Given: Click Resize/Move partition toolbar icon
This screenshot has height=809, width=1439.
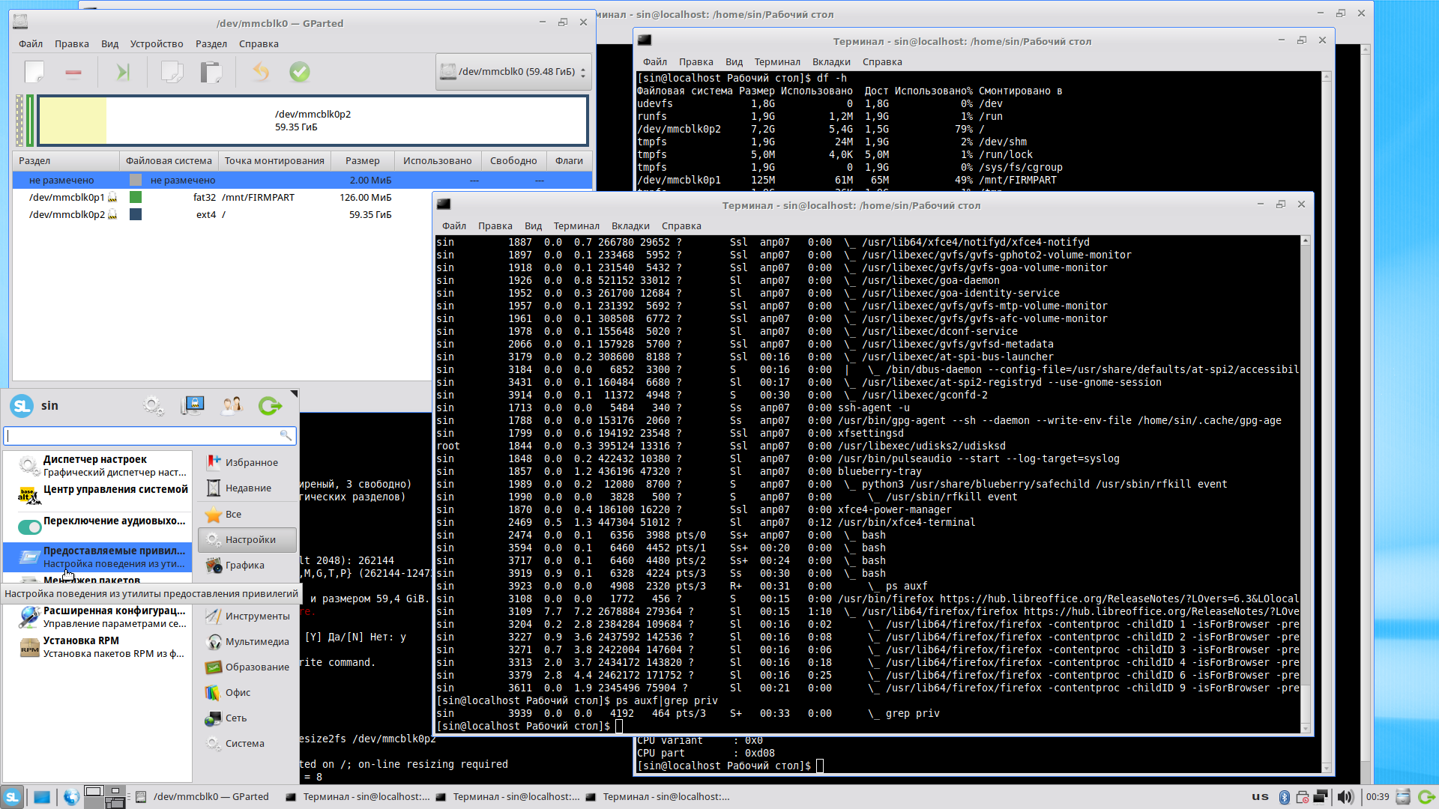Looking at the screenshot, I should coord(123,72).
